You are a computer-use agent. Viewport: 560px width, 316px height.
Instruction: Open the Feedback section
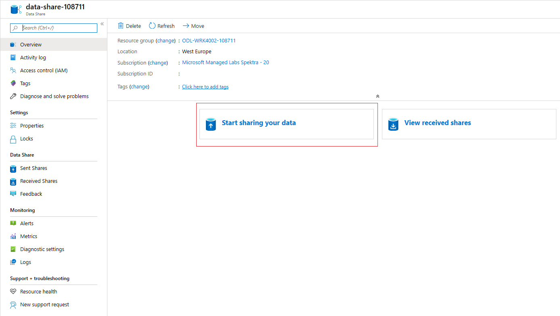point(31,194)
